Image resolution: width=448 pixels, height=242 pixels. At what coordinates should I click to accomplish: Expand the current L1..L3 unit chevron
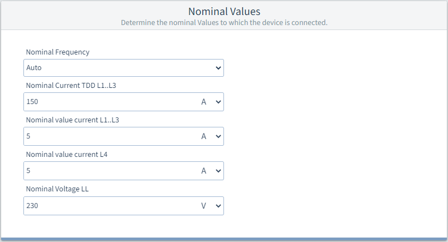pyautogui.click(x=218, y=136)
